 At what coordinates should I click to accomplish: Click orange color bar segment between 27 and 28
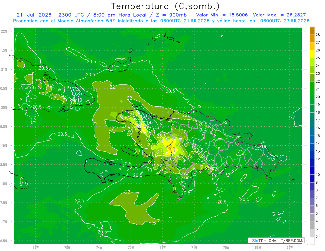(x=312, y=38)
